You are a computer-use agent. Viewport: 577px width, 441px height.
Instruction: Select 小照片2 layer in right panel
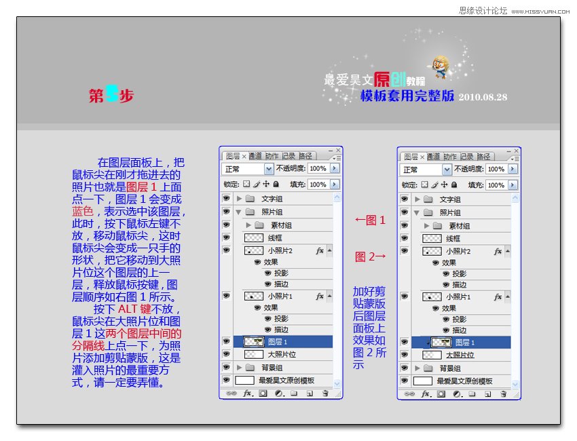click(461, 251)
